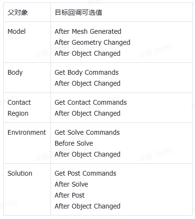Click Get Post Commands entry
Image resolution: width=195 pixels, height=219 pixels.
point(86,173)
